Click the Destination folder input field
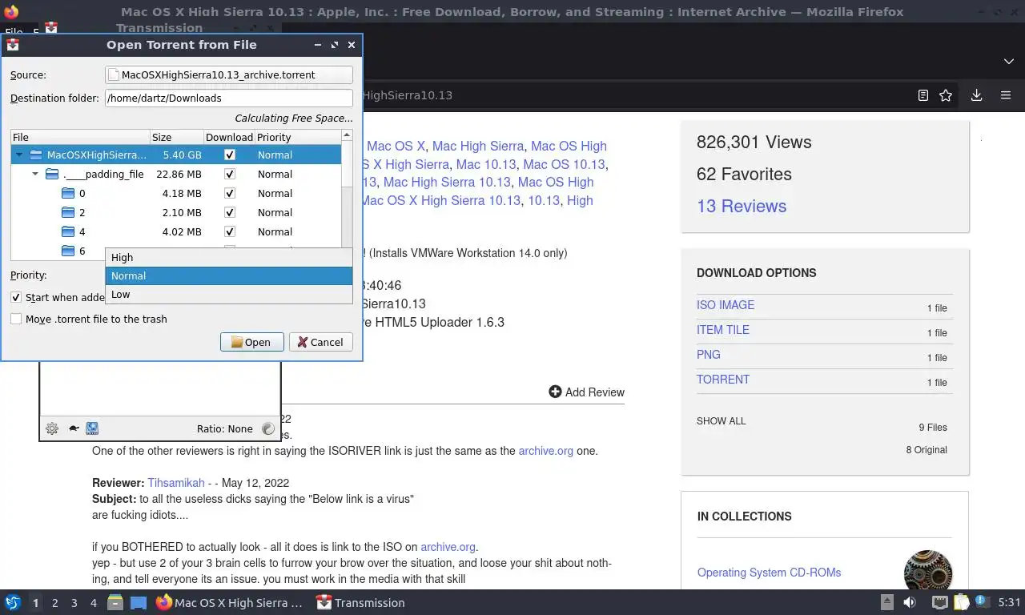Viewport: 1025px width, 615px height. tap(229, 98)
